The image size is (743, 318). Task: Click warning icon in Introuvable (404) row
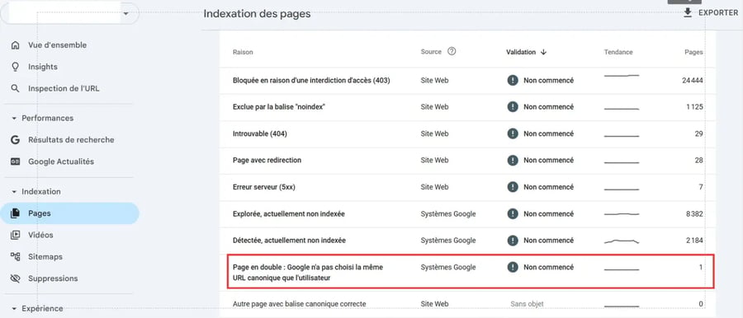[512, 134]
